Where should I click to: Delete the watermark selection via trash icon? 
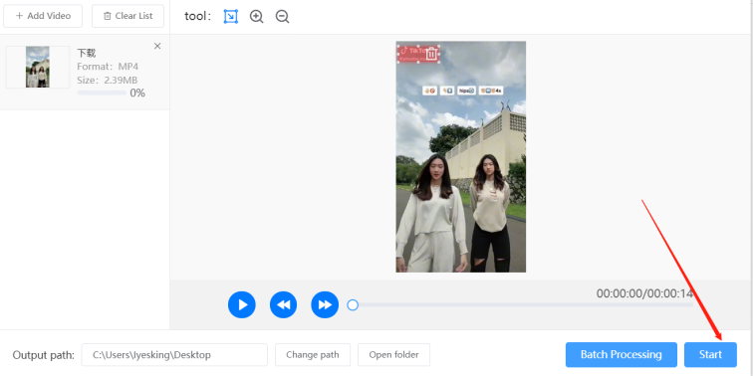431,54
